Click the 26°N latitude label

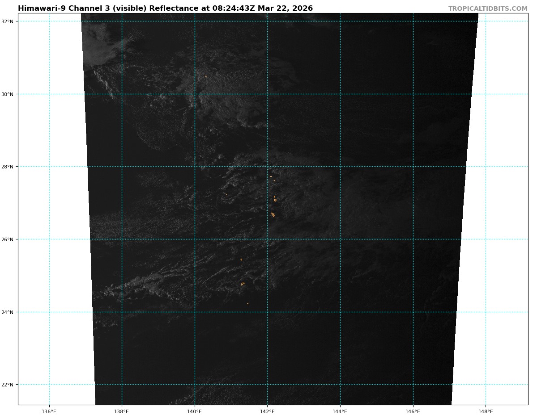tap(9, 239)
